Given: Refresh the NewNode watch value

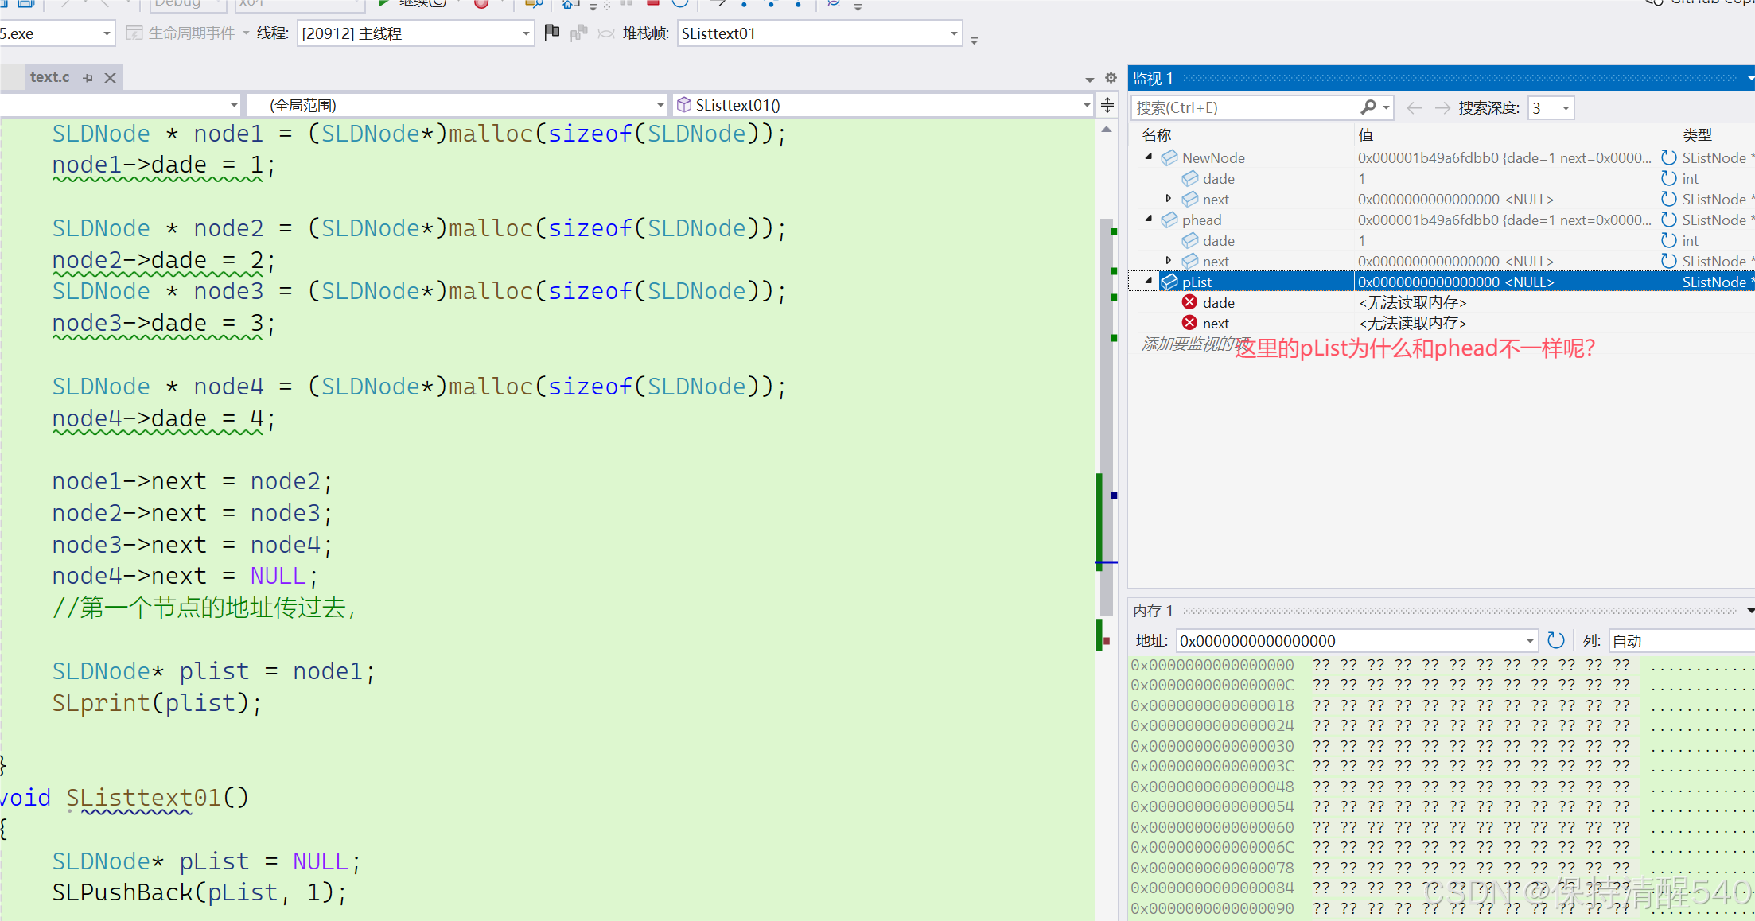Looking at the screenshot, I should (x=1668, y=157).
